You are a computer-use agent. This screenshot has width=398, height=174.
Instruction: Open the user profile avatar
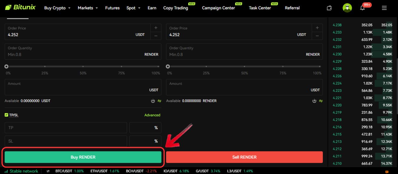tap(347, 8)
